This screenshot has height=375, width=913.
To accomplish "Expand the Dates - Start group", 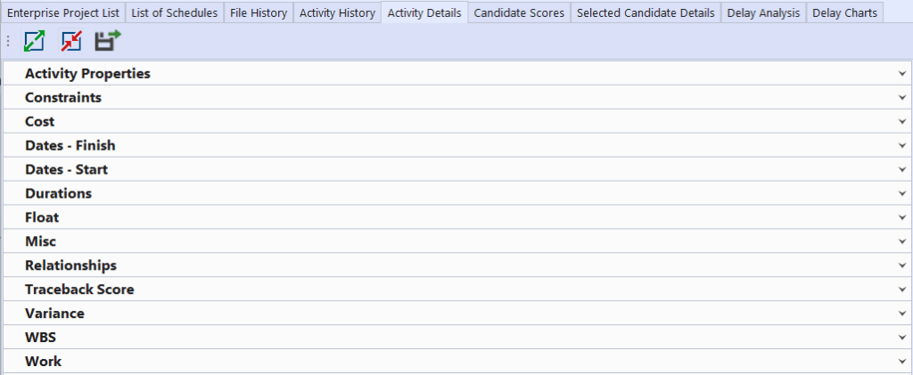I will point(67,170).
